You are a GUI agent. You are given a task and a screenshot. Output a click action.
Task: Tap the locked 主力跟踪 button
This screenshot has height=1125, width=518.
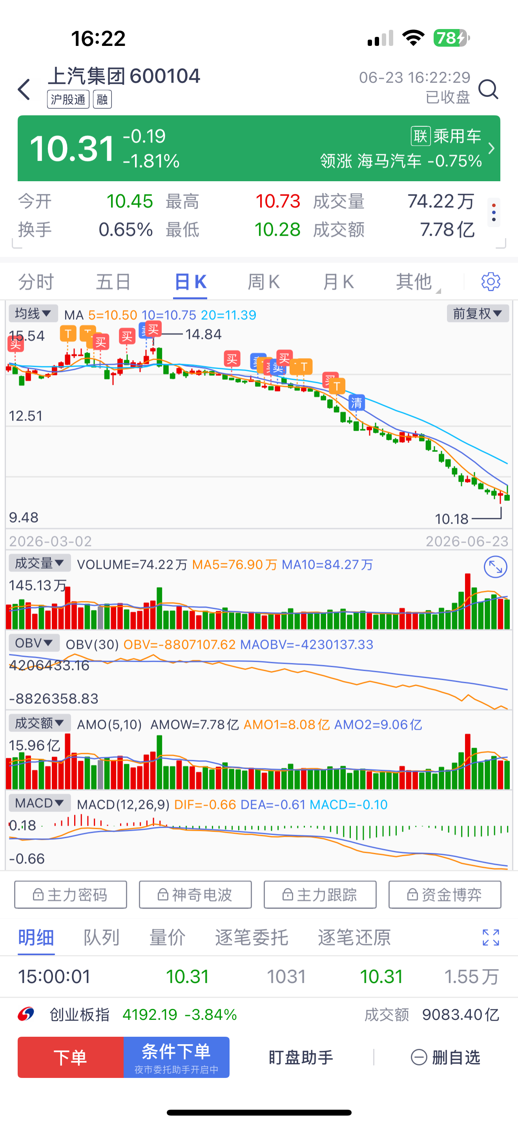tap(320, 895)
